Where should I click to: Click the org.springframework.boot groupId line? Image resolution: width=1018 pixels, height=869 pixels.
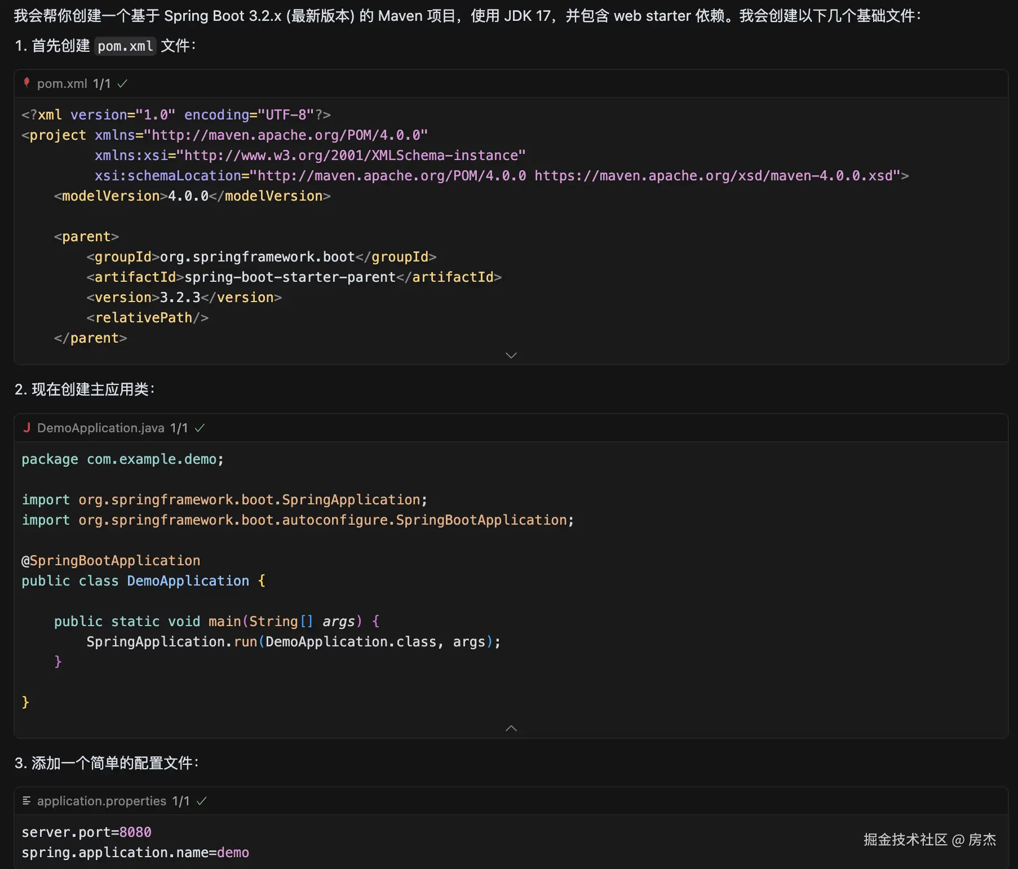[261, 257]
